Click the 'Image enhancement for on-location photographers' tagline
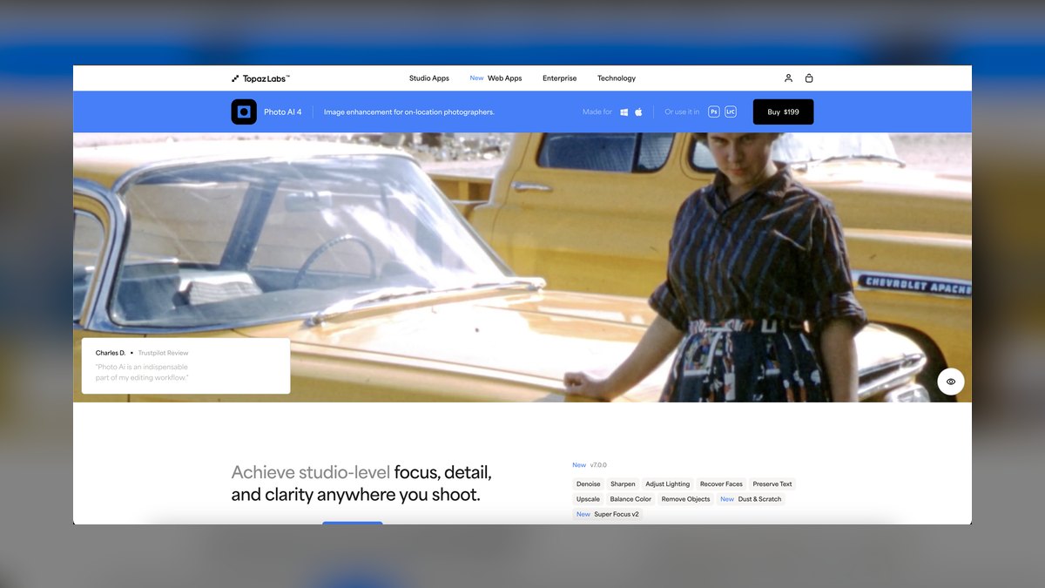Viewport: 1045px width, 588px height. click(x=409, y=112)
